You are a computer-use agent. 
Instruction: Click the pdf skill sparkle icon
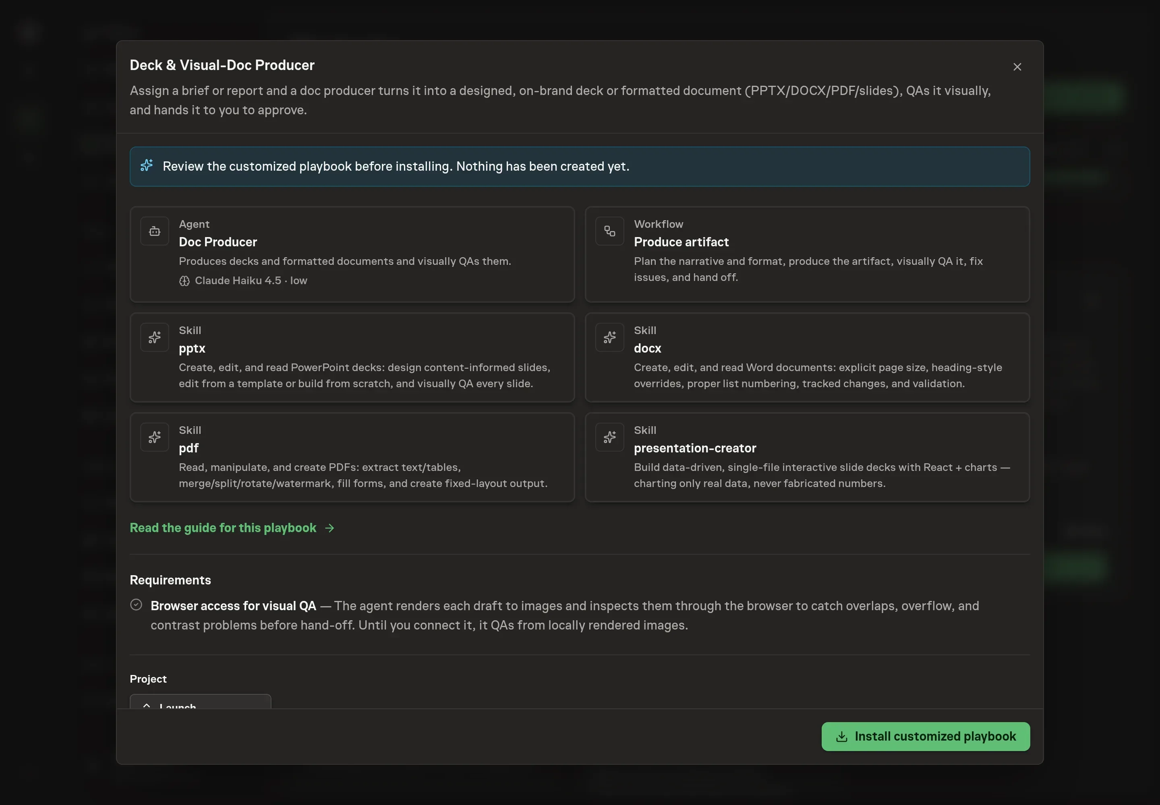pyautogui.click(x=154, y=437)
